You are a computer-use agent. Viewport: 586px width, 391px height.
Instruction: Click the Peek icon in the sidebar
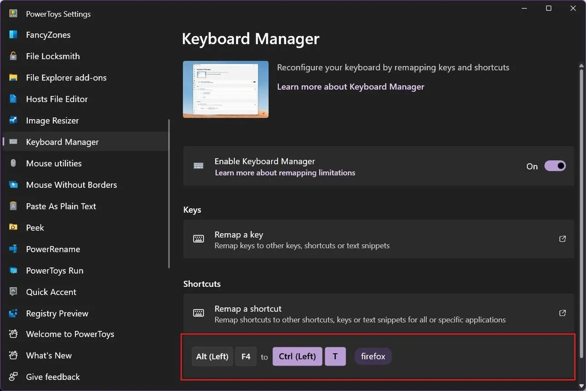coord(13,227)
